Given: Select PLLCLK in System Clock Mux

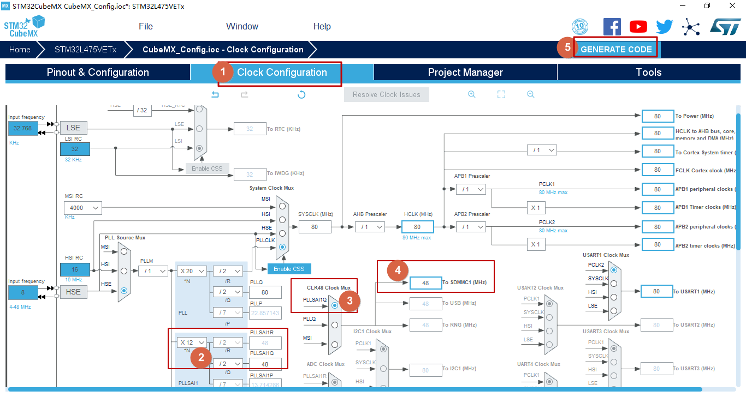Looking at the screenshot, I should click(282, 246).
